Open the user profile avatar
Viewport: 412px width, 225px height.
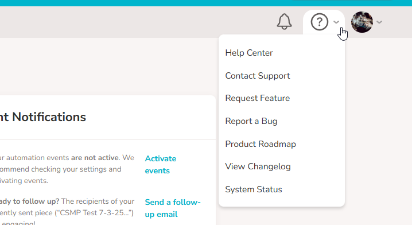362,22
